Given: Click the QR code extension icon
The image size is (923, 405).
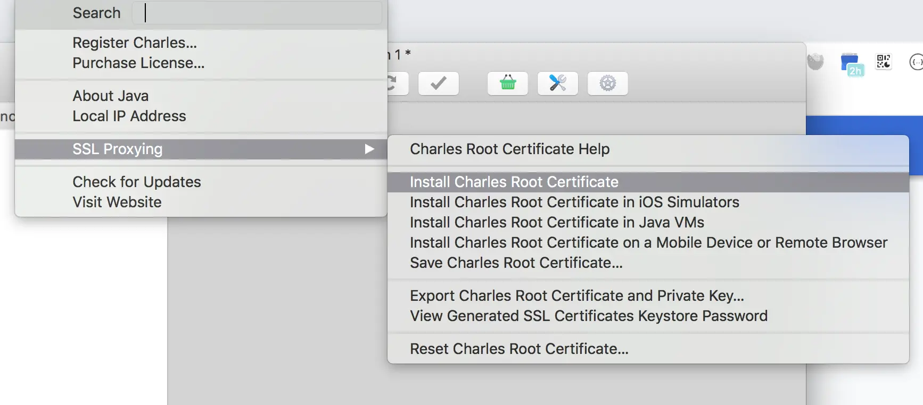Looking at the screenshot, I should coord(884,62).
